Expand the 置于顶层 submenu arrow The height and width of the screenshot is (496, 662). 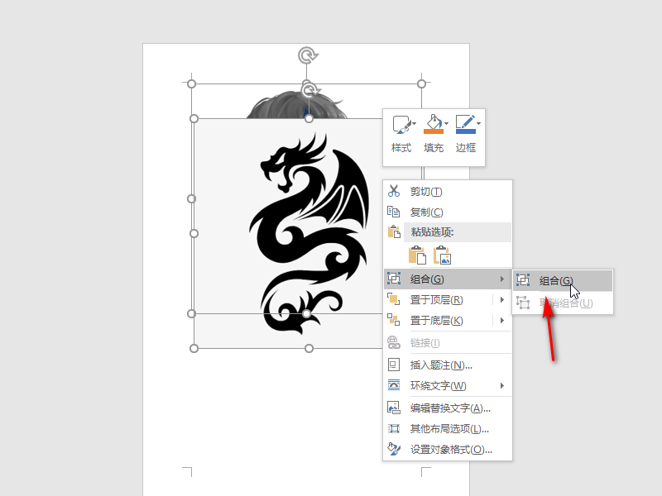(502, 300)
